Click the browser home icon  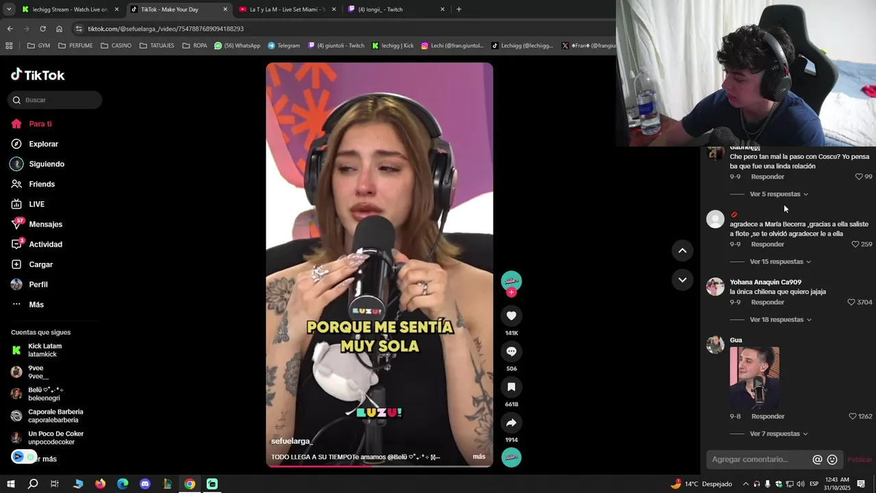coord(60,29)
